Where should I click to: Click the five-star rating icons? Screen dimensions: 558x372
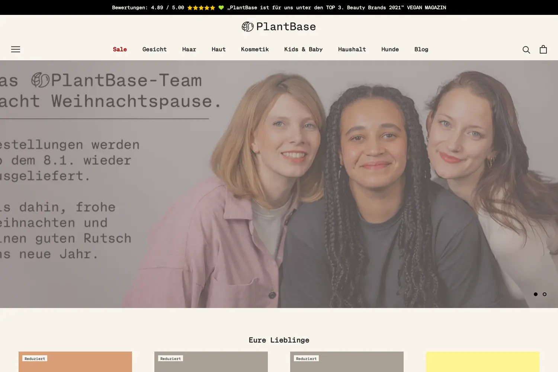(x=201, y=7)
